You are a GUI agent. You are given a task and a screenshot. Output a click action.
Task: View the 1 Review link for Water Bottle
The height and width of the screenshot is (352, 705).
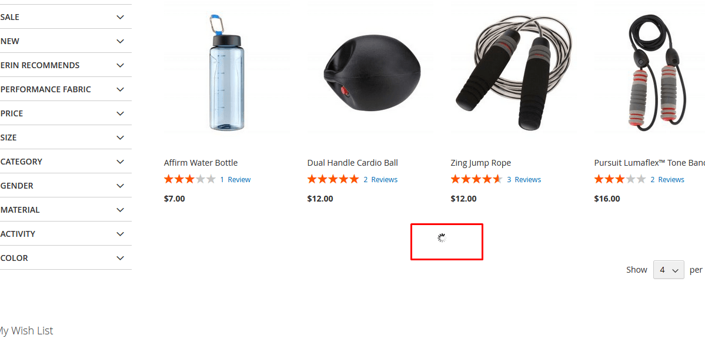pos(235,179)
